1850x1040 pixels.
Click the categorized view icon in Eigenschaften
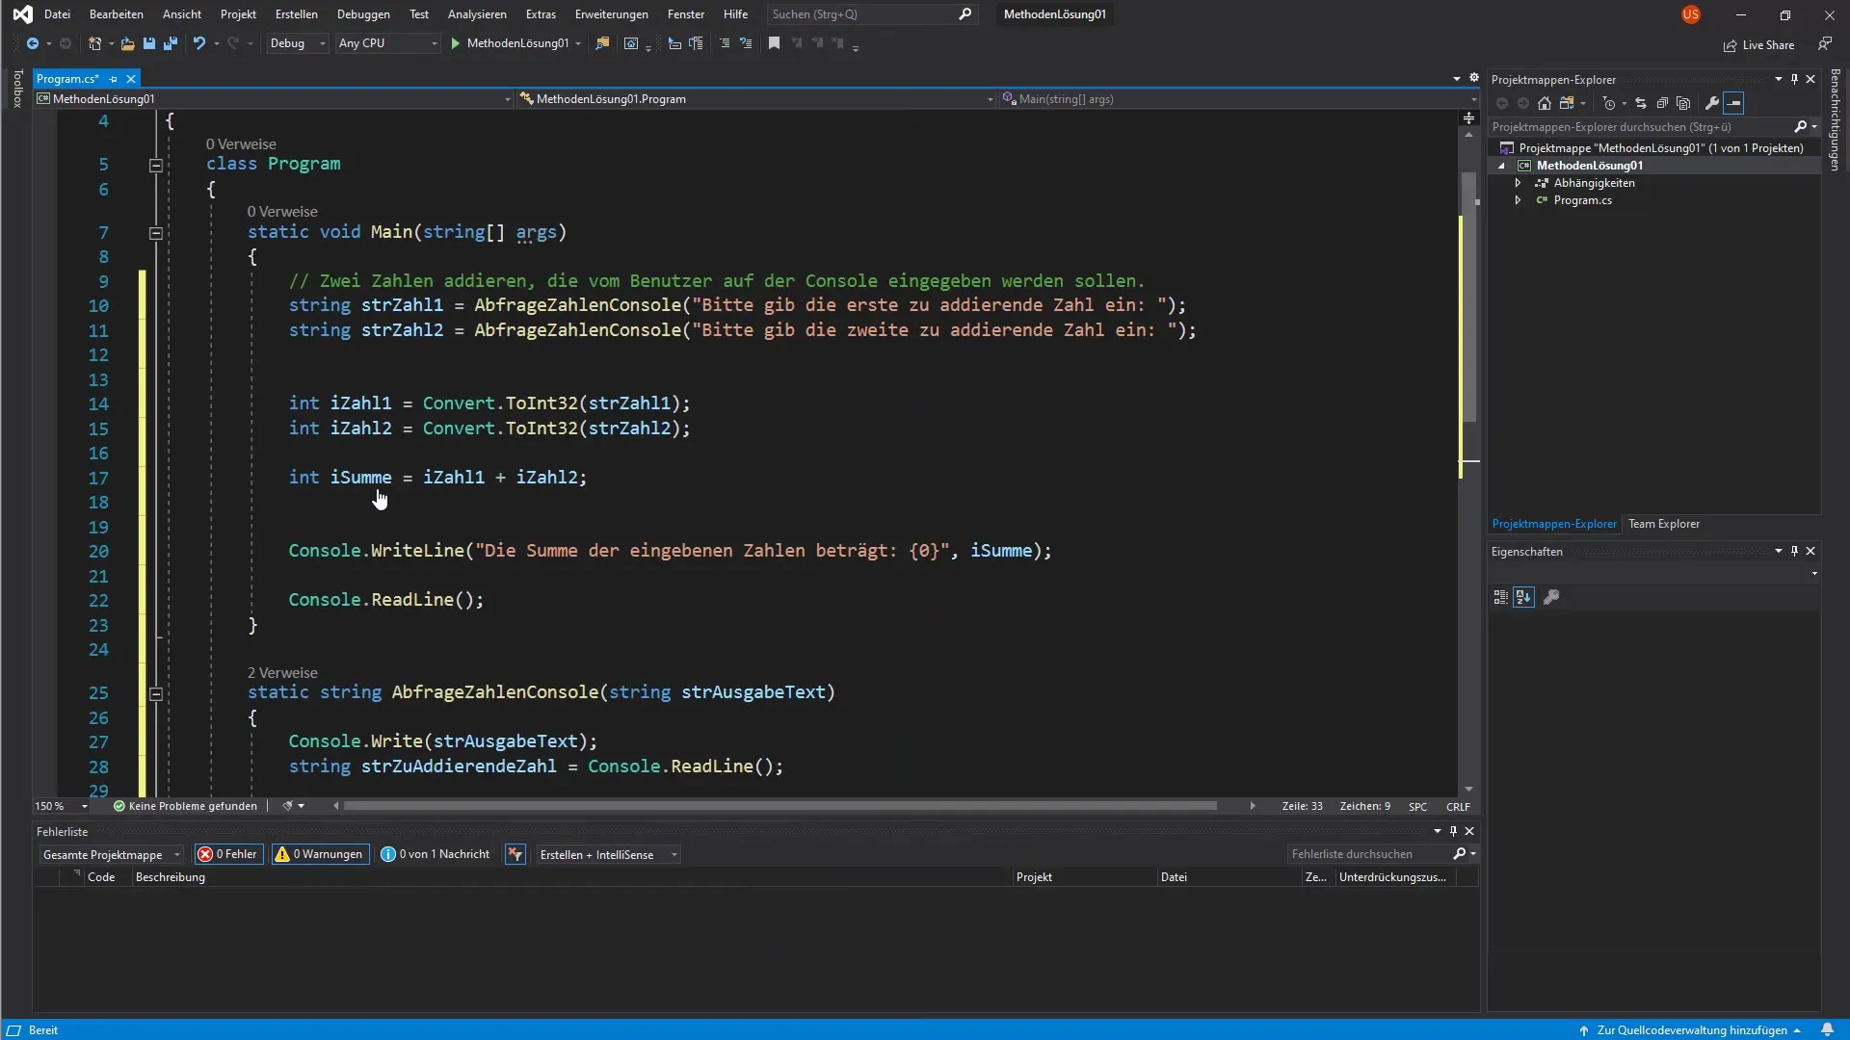click(1500, 598)
